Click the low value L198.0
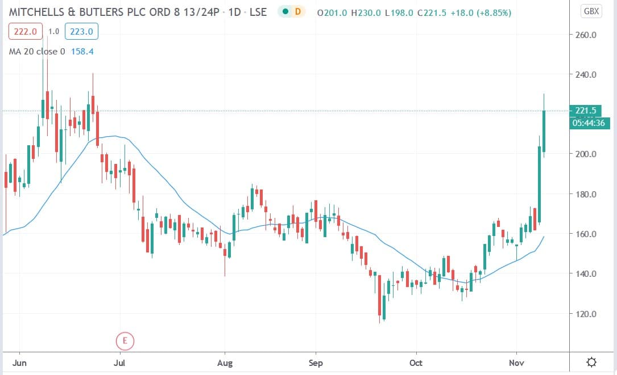 (399, 13)
